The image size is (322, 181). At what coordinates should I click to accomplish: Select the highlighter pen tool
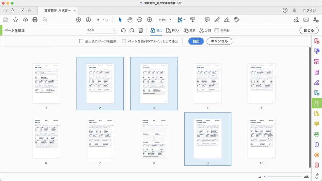pyautogui.click(x=217, y=20)
